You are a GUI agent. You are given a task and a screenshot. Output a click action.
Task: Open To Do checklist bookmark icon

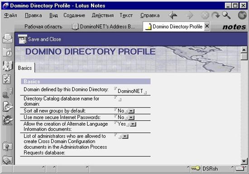click(7, 79)
